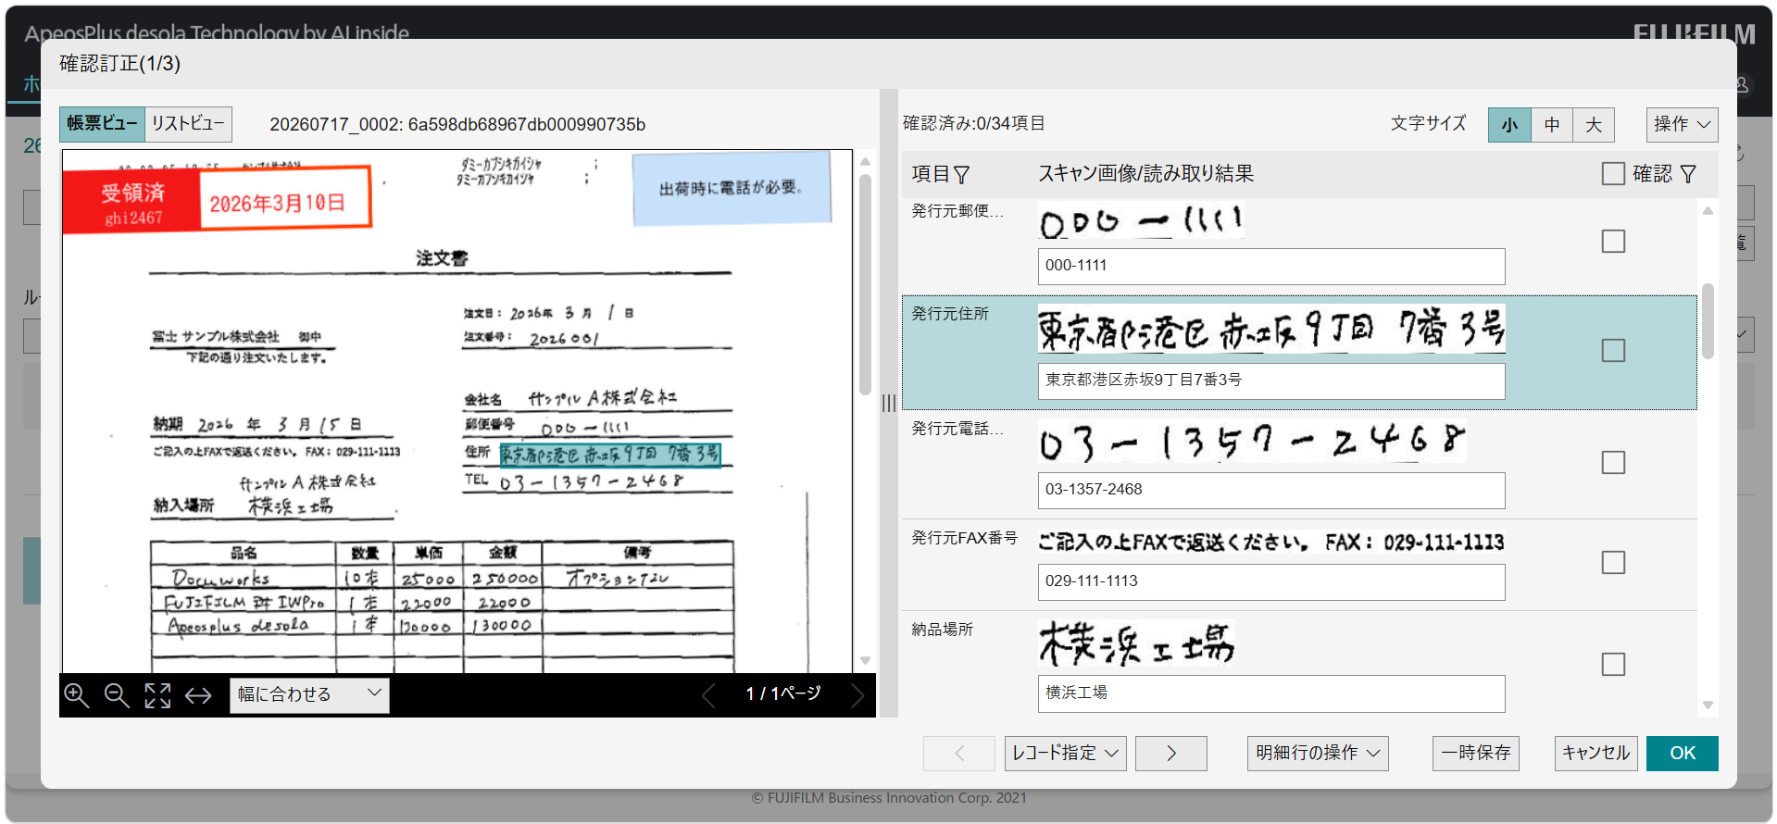1777x824 pixels.
Task: Check confirmation box for 発行元FAX番号 row
Action: click(x=1613, y=562)
